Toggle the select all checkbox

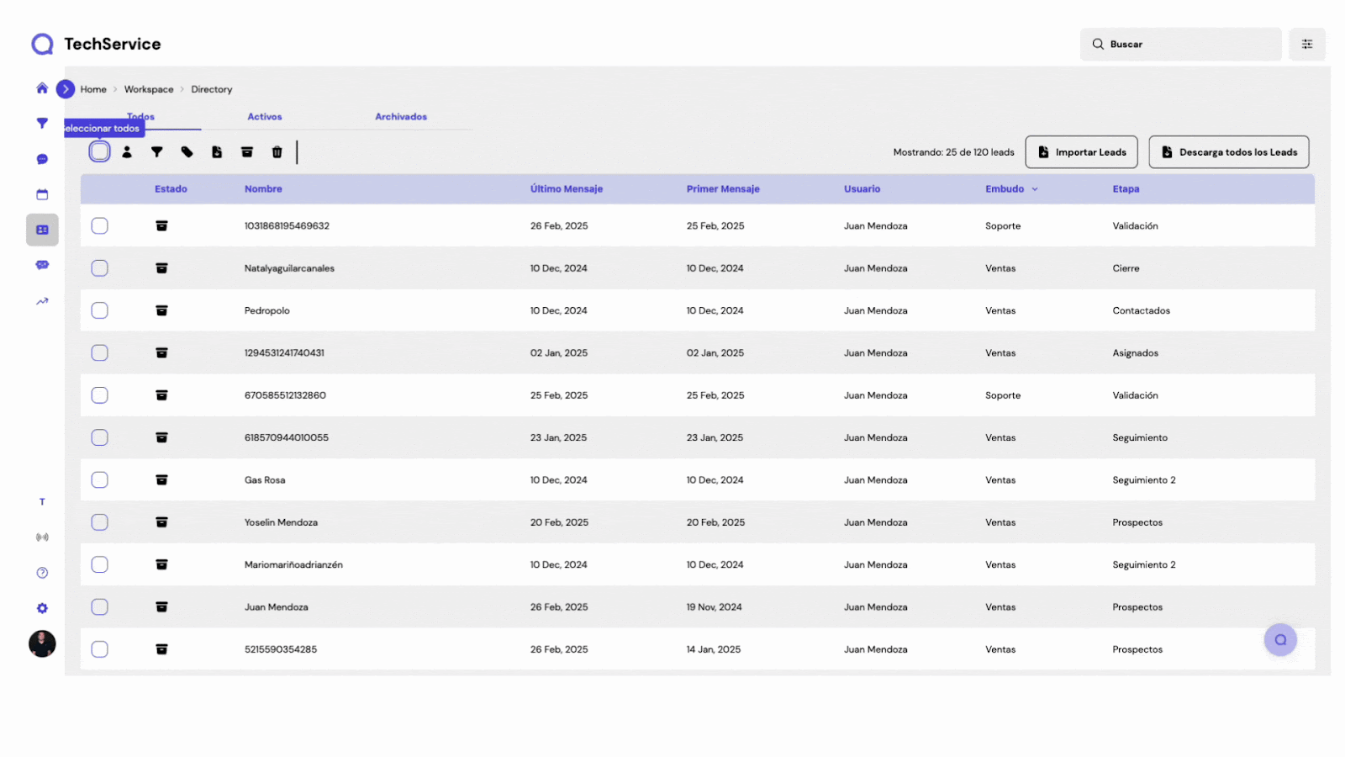(x=99, y=152)
